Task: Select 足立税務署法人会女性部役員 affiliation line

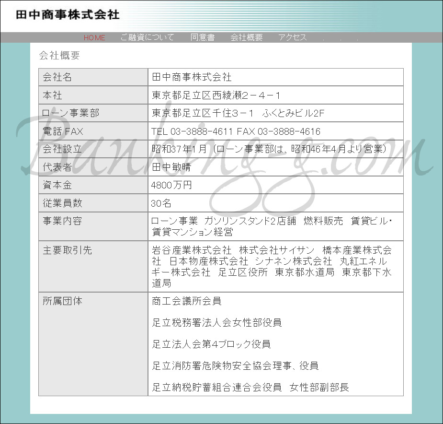Action: (x=216, y=322)
